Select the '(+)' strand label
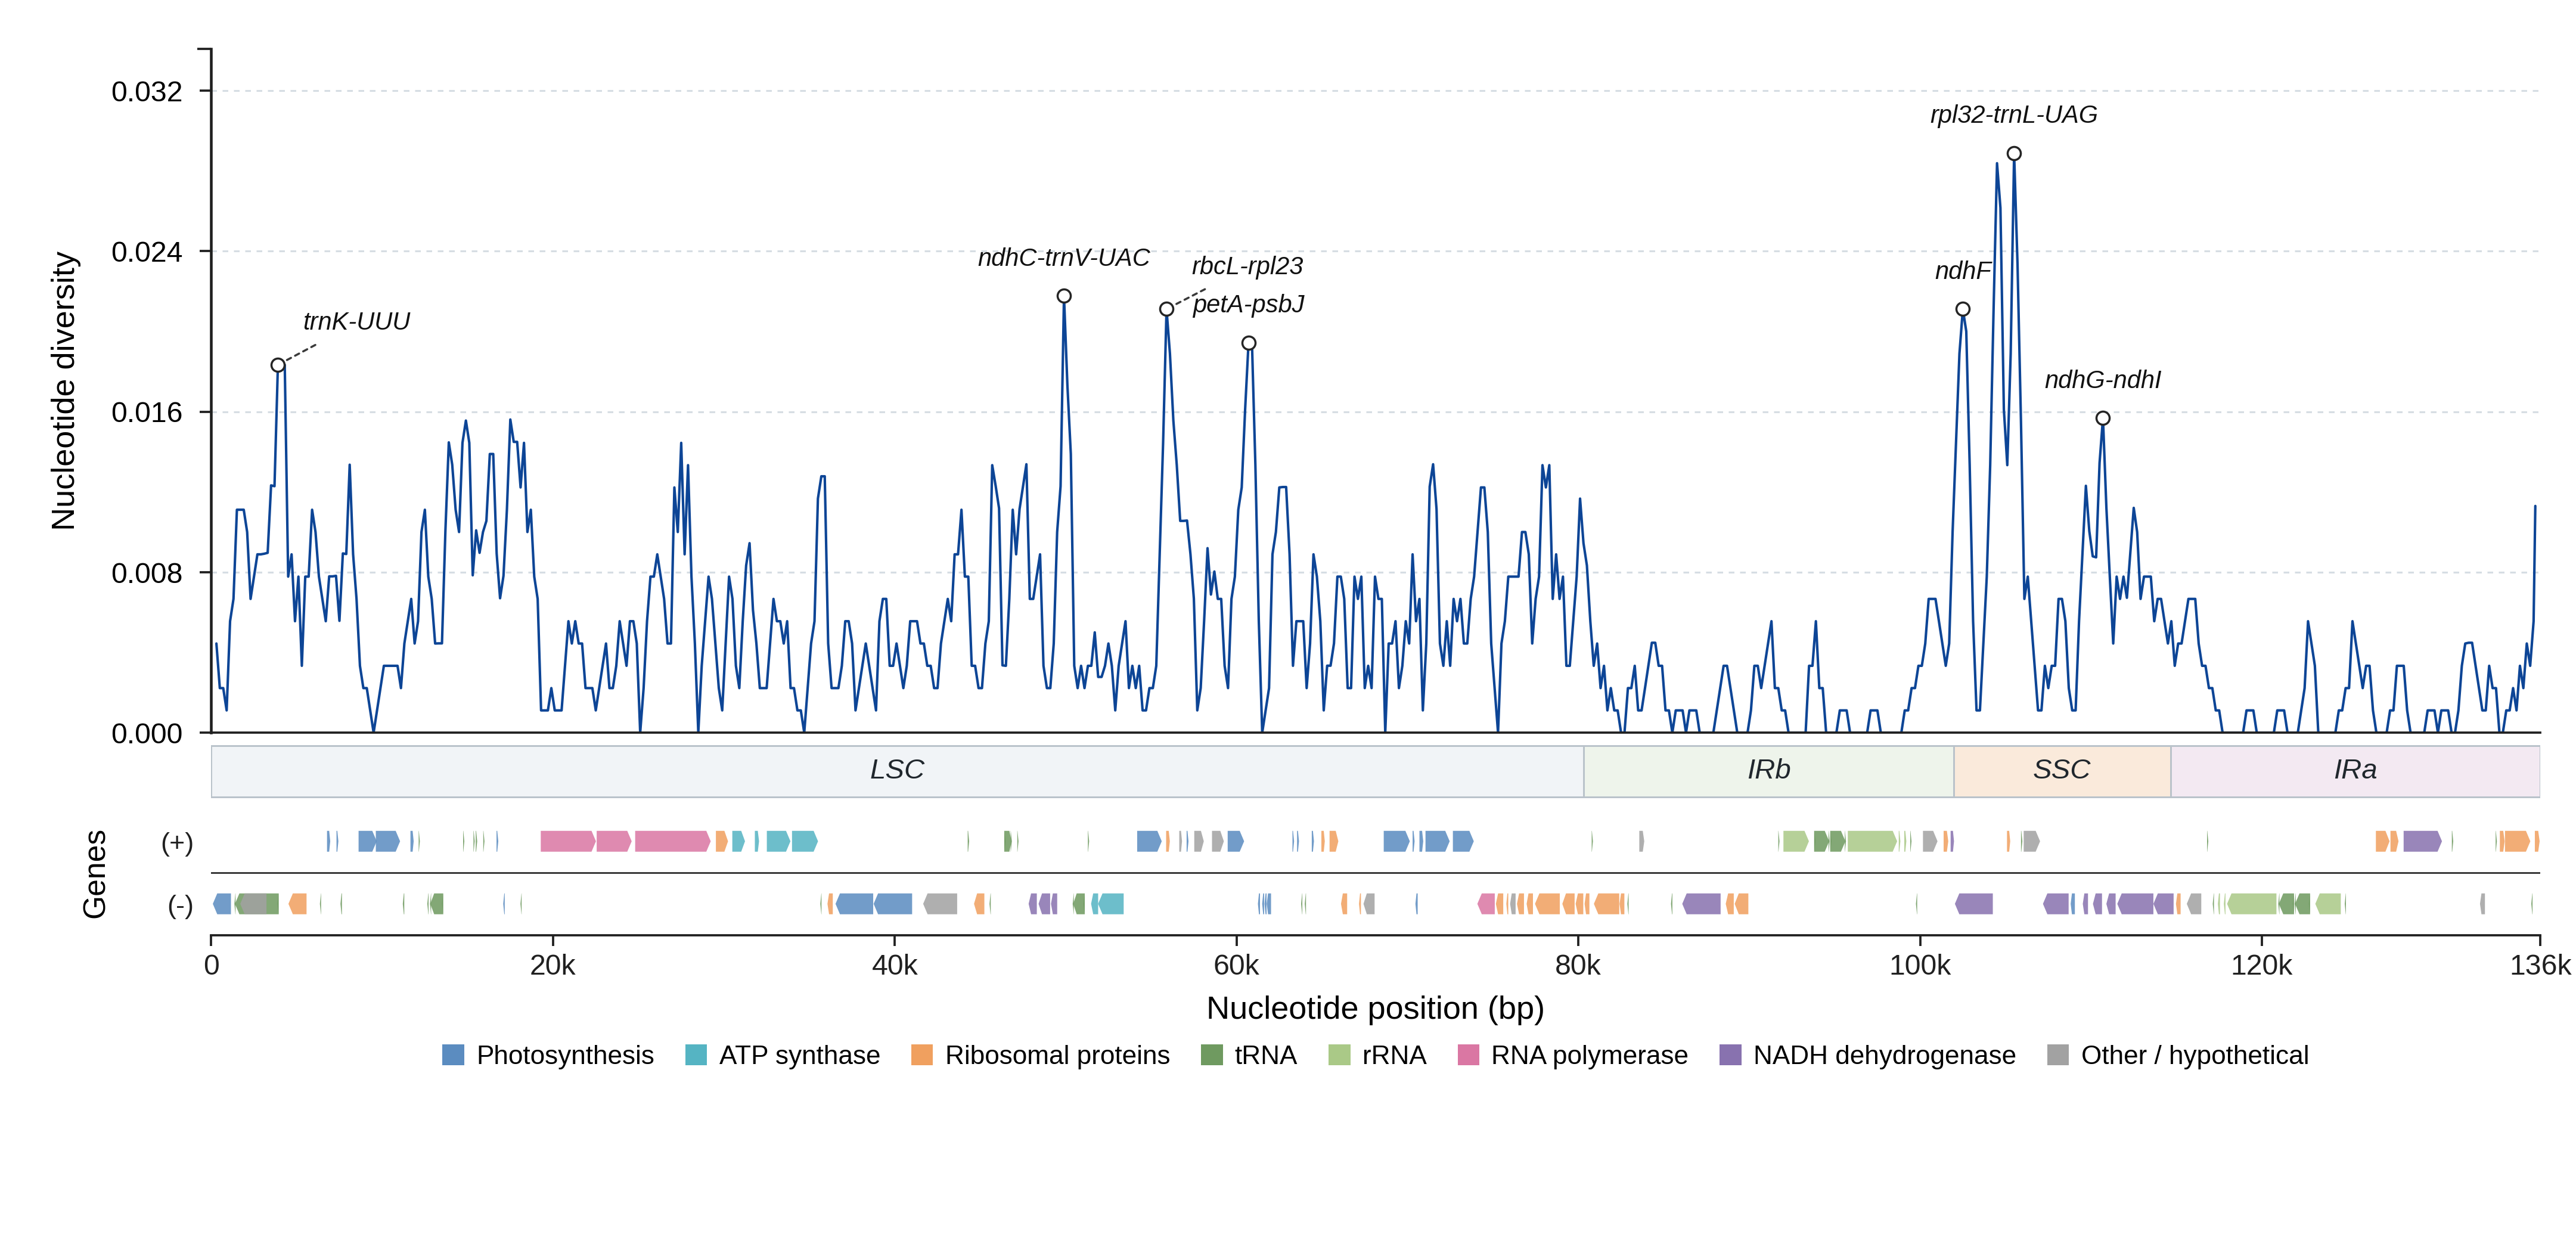Screen dimensions: 2576x1253 click(x=177, y=842)
